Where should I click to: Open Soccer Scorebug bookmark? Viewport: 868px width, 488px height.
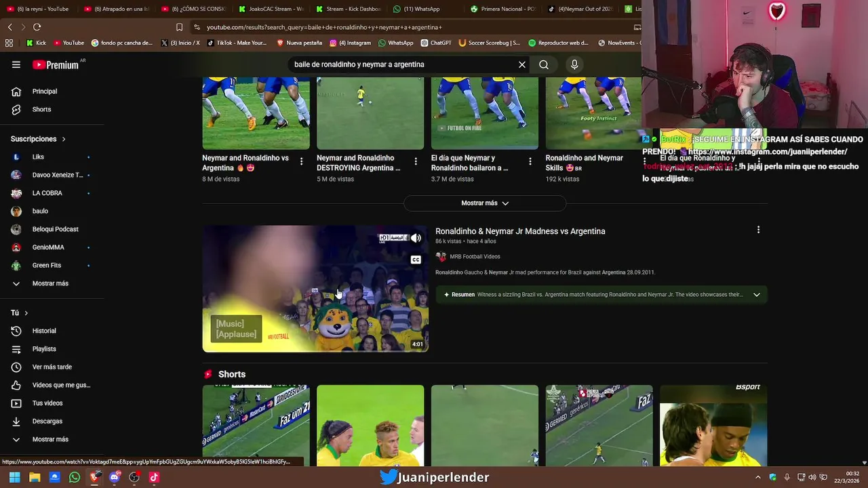[489, 43]
